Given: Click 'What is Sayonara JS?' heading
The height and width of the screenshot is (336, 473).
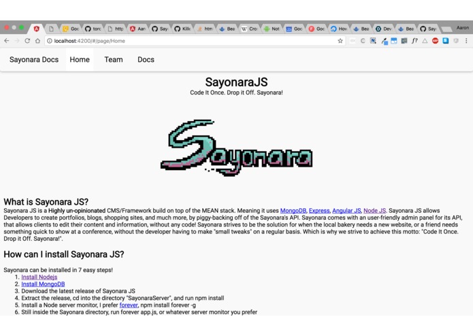Looking at the screenshot, I should [46, 201].
